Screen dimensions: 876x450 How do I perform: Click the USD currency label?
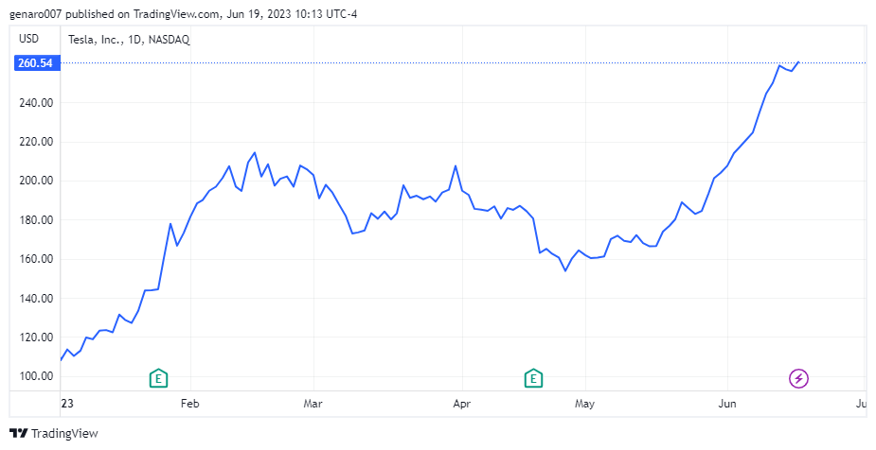click(x=29, y=39)
